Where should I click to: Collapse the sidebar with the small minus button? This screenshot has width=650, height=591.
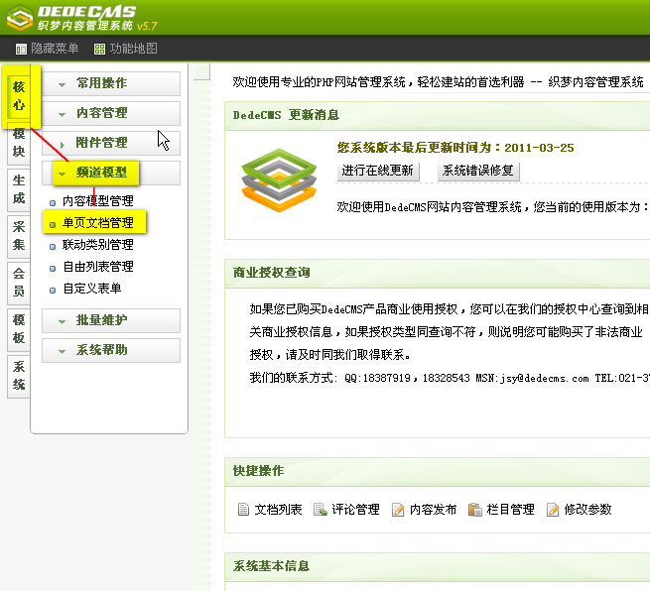click(201, 72)
